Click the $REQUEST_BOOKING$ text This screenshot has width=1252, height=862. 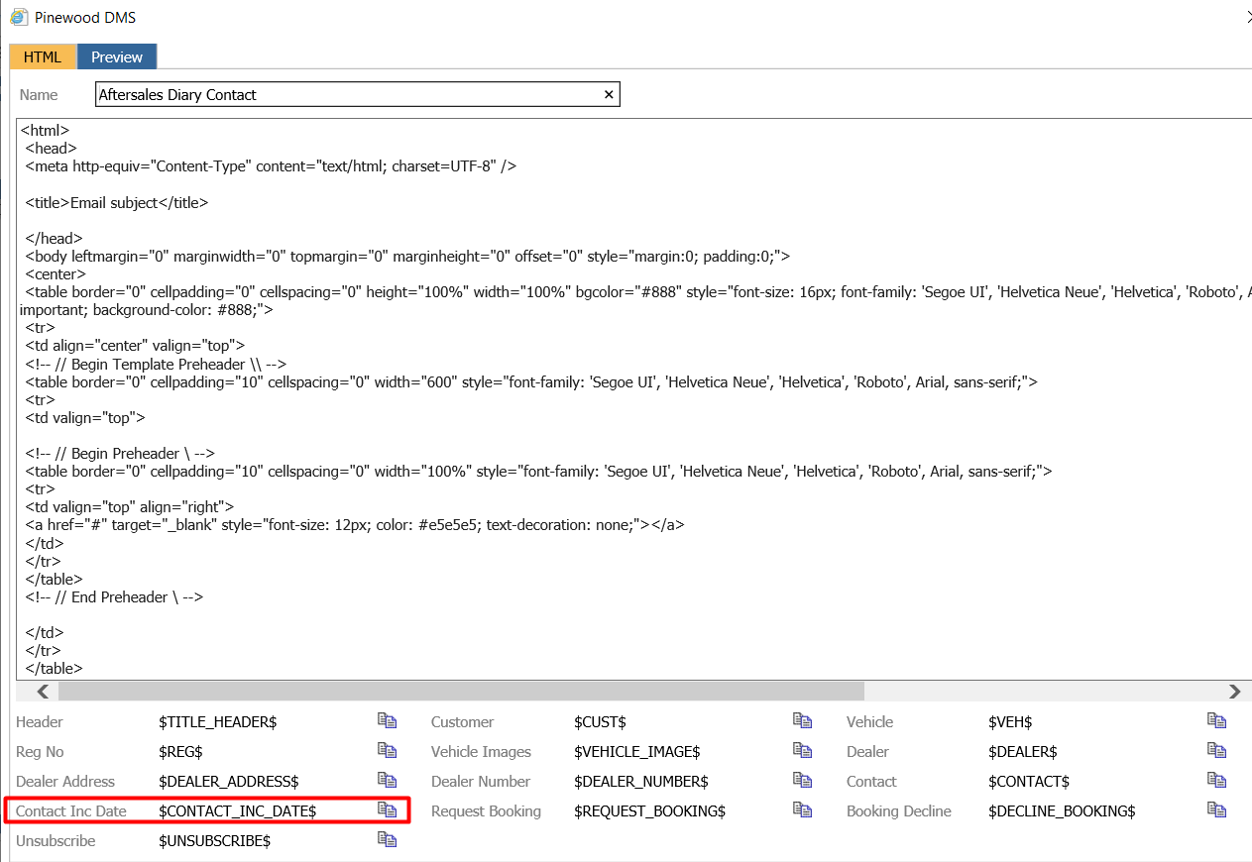coord(649,811)
